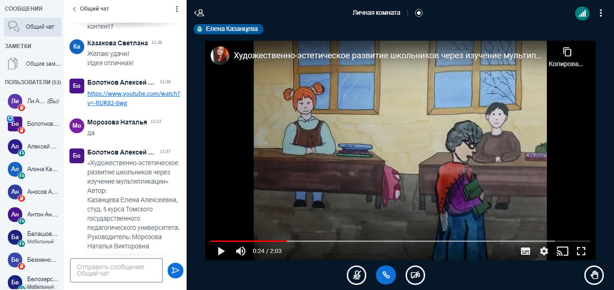Screen dimensions: 614x290
Task: Open the video title link Художественно-эстетическое развитие
Action: tap(388, 56)
